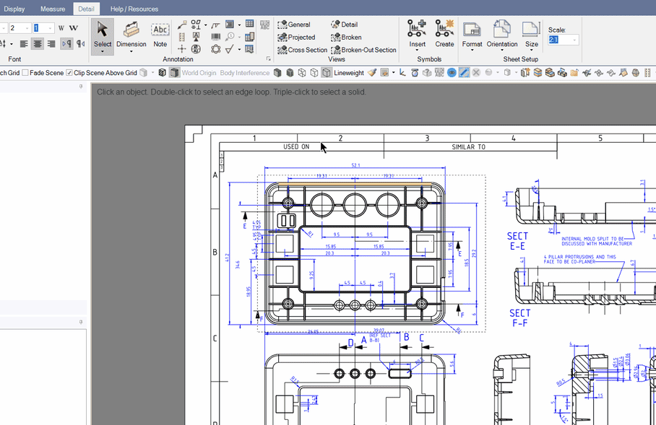Toggle the regular W font style
656x425 pixels.
tap(61, 28)
